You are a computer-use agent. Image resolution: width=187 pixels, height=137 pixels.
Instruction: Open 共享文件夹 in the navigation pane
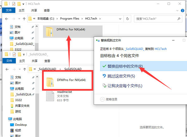(22, 106)
